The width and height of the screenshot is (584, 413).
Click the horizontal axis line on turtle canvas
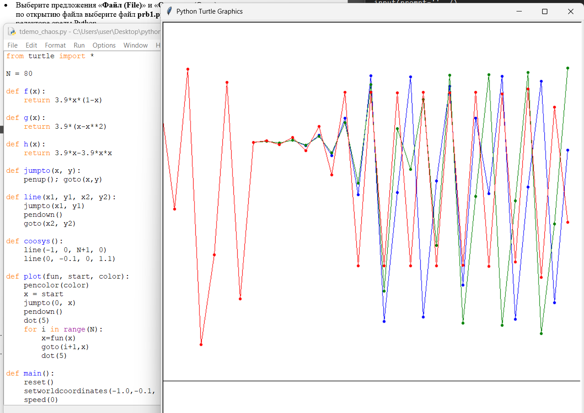pyautogui.click(x=371, y=381)
